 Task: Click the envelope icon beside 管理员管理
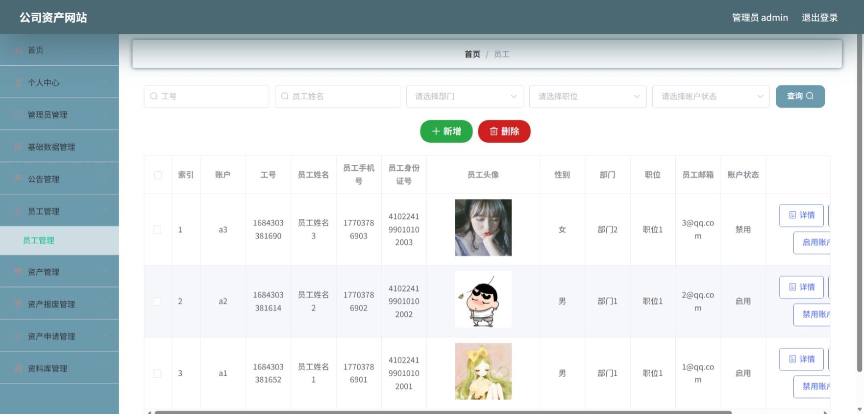point(18,114)
